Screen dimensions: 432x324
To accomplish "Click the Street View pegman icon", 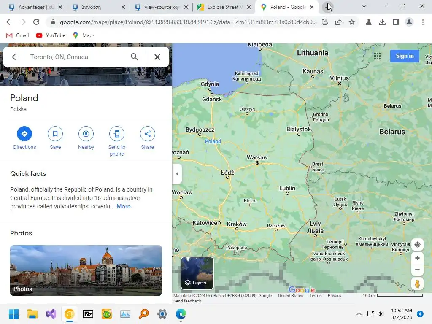I will coord(417,284).
